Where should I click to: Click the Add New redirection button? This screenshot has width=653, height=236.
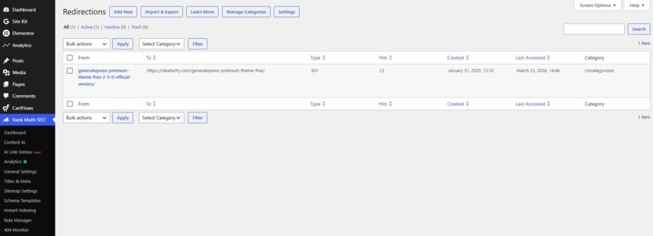(x=123, y=12)
